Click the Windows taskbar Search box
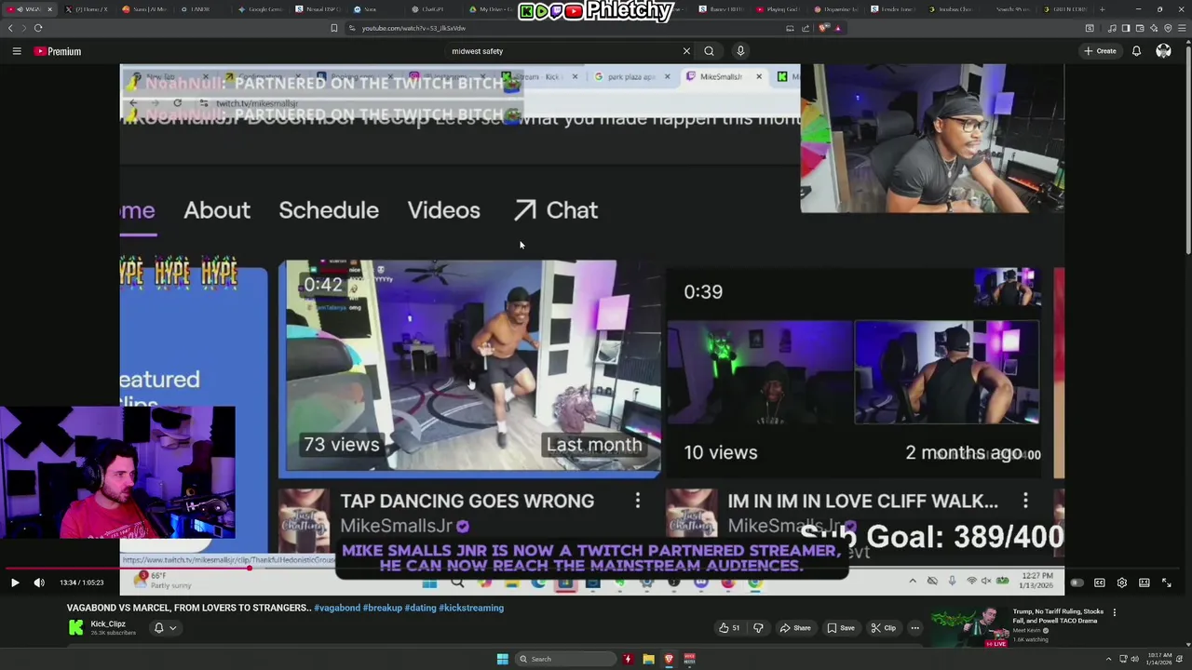The width and height of the screenshot is (1192, 670). point(566,659)
